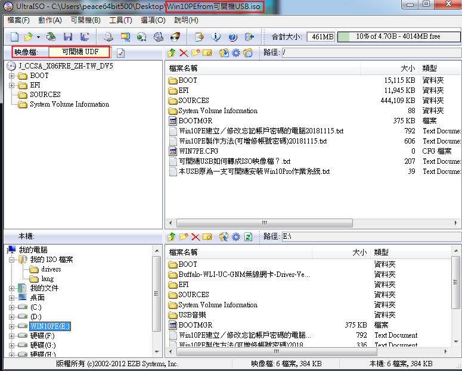Click the convert image format icon
This screenshot has height=371, width=462.
[x=142, y=37]
